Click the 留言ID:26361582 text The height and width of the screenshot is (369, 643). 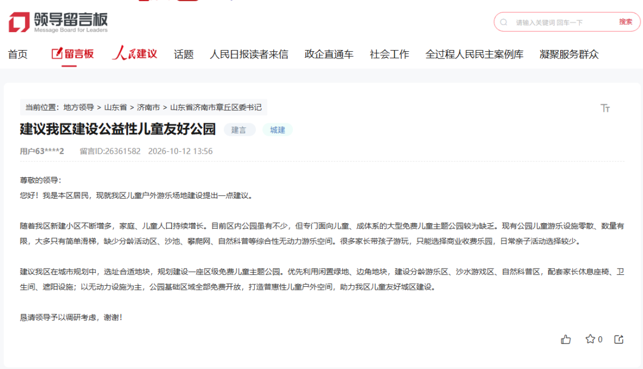(110, 151)
